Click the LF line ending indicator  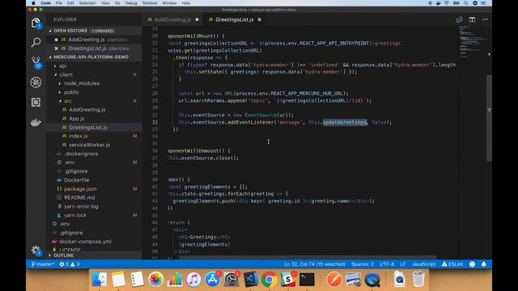403,264
